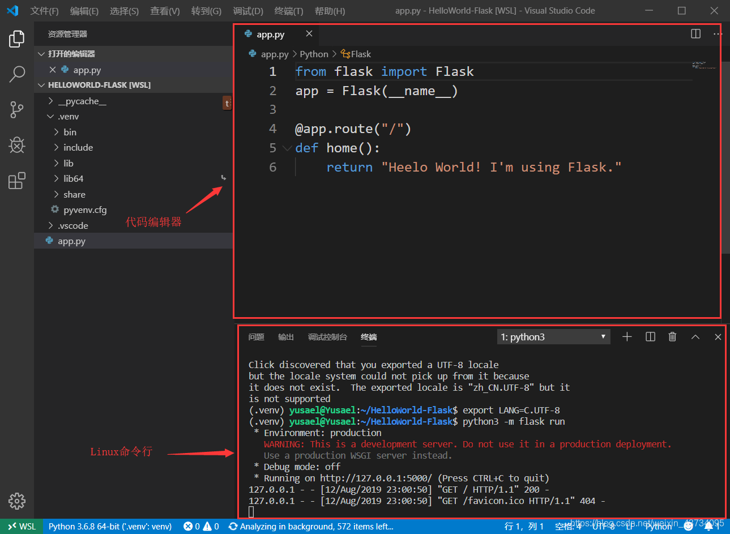Viewport: 730px width, 534px height.
Task: Click the 资源管理器 sidebar title
Action: [x=67, y=34]
